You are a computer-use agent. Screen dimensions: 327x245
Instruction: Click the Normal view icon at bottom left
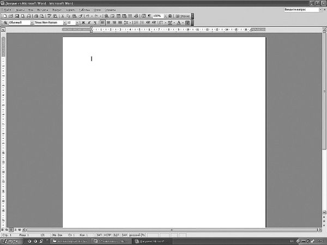click(3, 230)
